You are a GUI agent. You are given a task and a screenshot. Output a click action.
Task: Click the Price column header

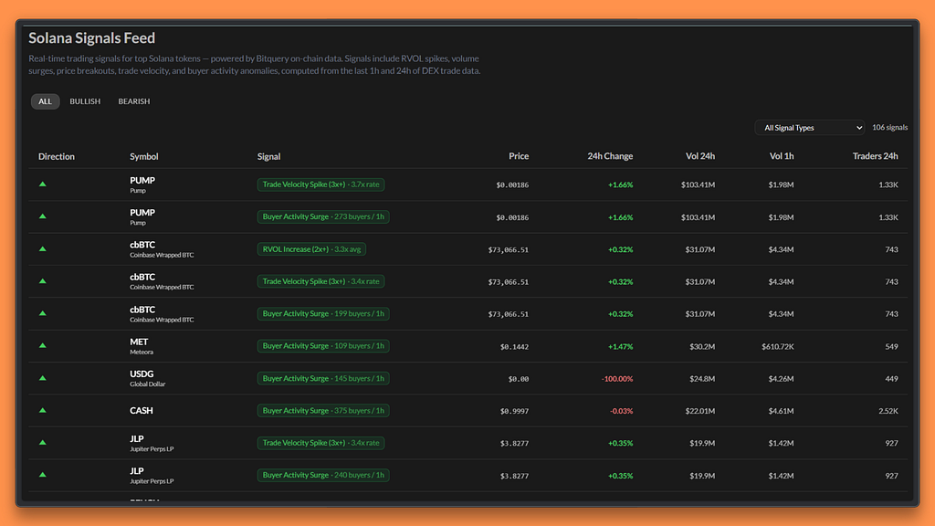click(x=519, y=156)
